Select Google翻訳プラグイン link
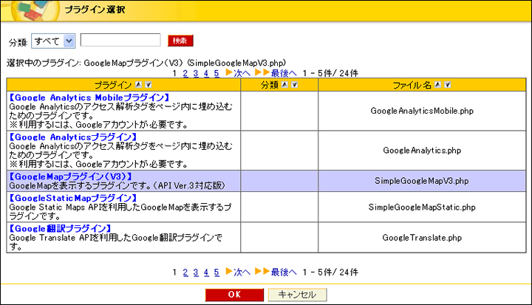This screenshot has height=305, width=532. [x=64, y=228]
